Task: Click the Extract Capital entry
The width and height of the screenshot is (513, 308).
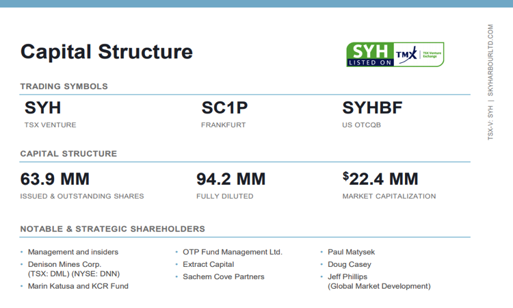Action: click(x=209, y=264)
